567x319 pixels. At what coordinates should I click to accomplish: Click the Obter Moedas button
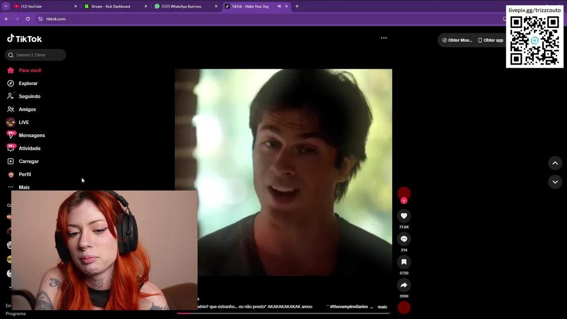point(457,40)
